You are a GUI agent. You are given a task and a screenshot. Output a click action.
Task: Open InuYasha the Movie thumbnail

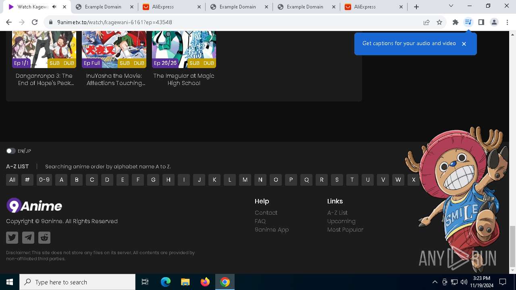(x=114, y=49)
